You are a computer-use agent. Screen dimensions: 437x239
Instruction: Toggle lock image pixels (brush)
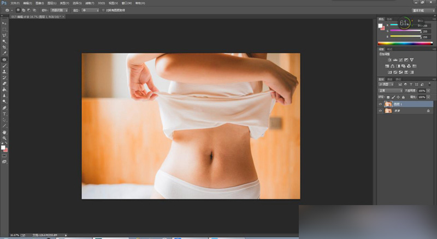tap(393, 97)
